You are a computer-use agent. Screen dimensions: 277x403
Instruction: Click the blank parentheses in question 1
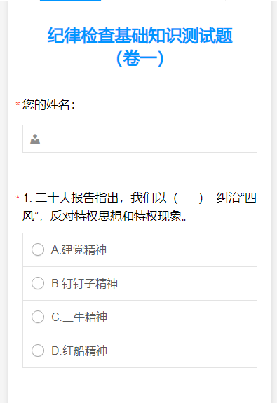pyautogui.click(x=189, y=198)
